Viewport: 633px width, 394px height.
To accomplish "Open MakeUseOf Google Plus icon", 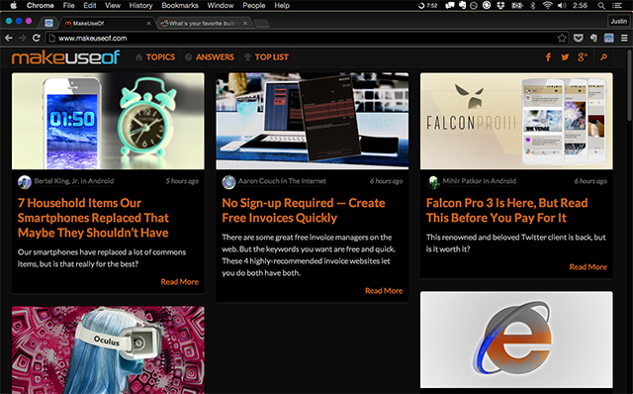I will [583, 57].
